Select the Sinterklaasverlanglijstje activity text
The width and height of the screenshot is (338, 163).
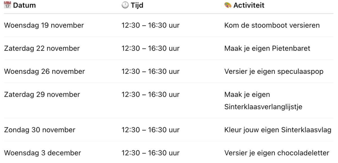[263, 107]
